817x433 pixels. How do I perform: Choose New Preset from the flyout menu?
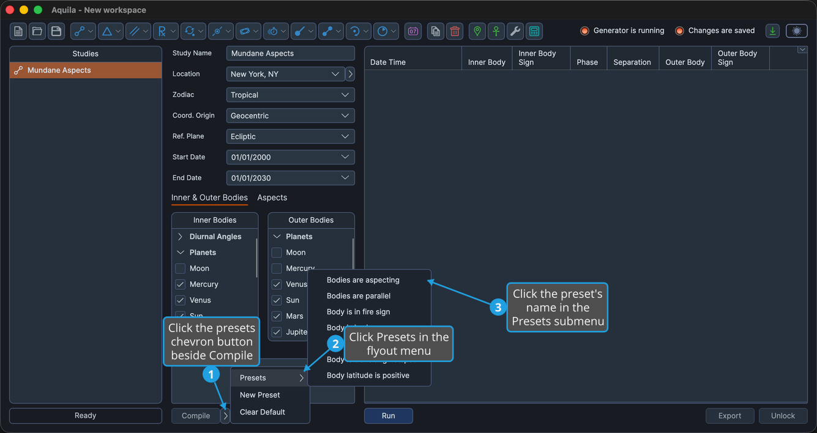(270, 395)
